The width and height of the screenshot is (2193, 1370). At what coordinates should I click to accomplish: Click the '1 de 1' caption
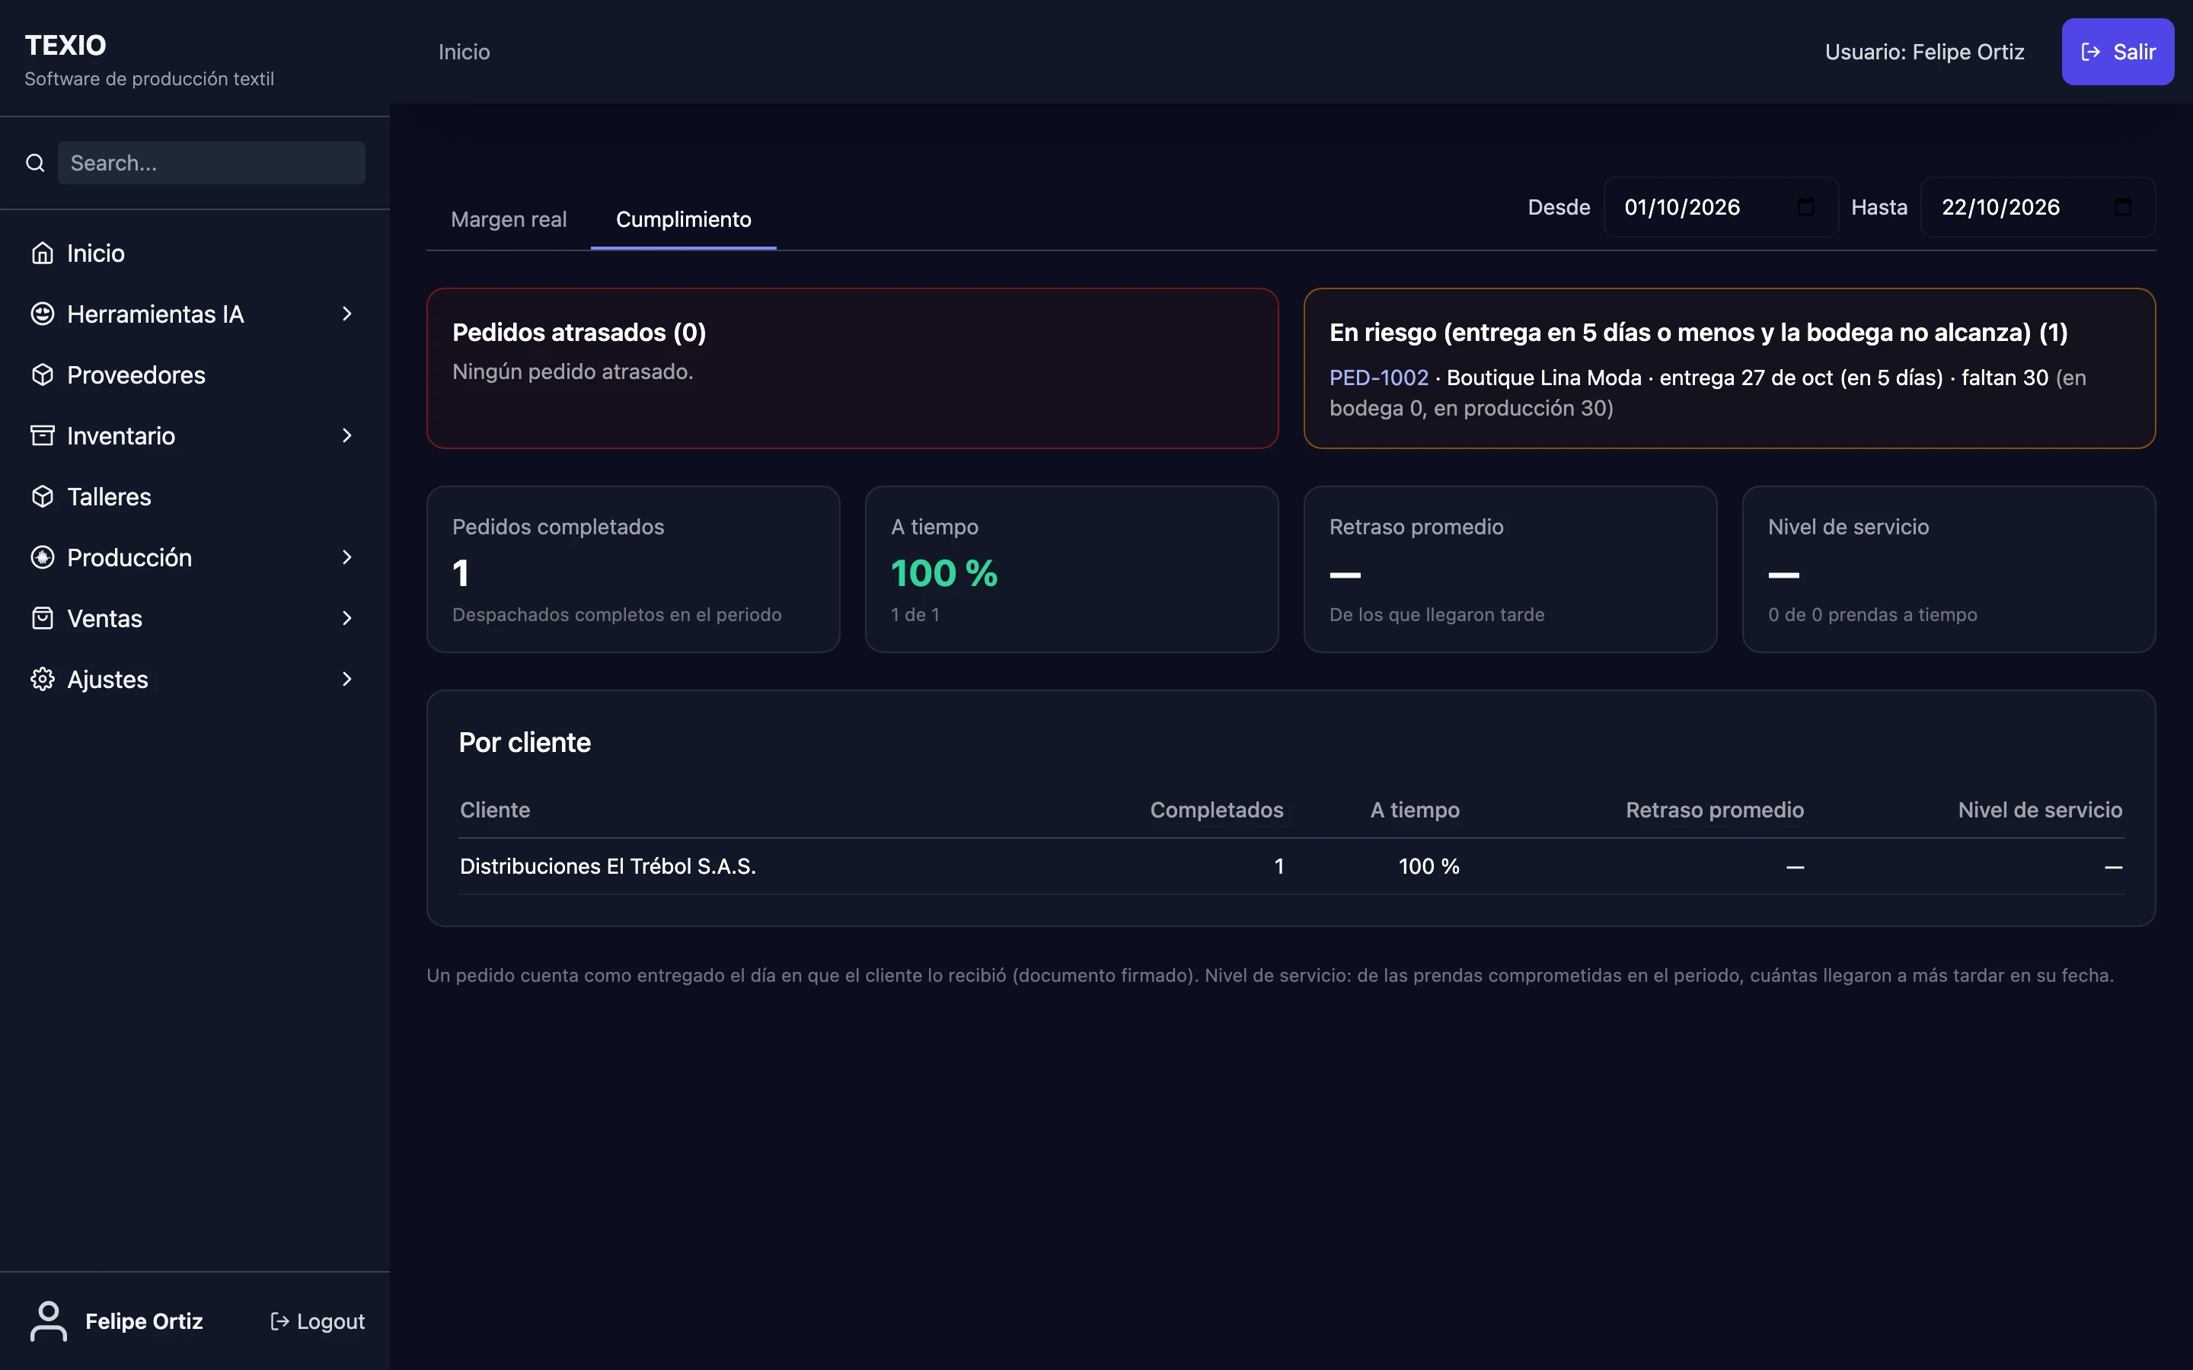coord(915,614)
